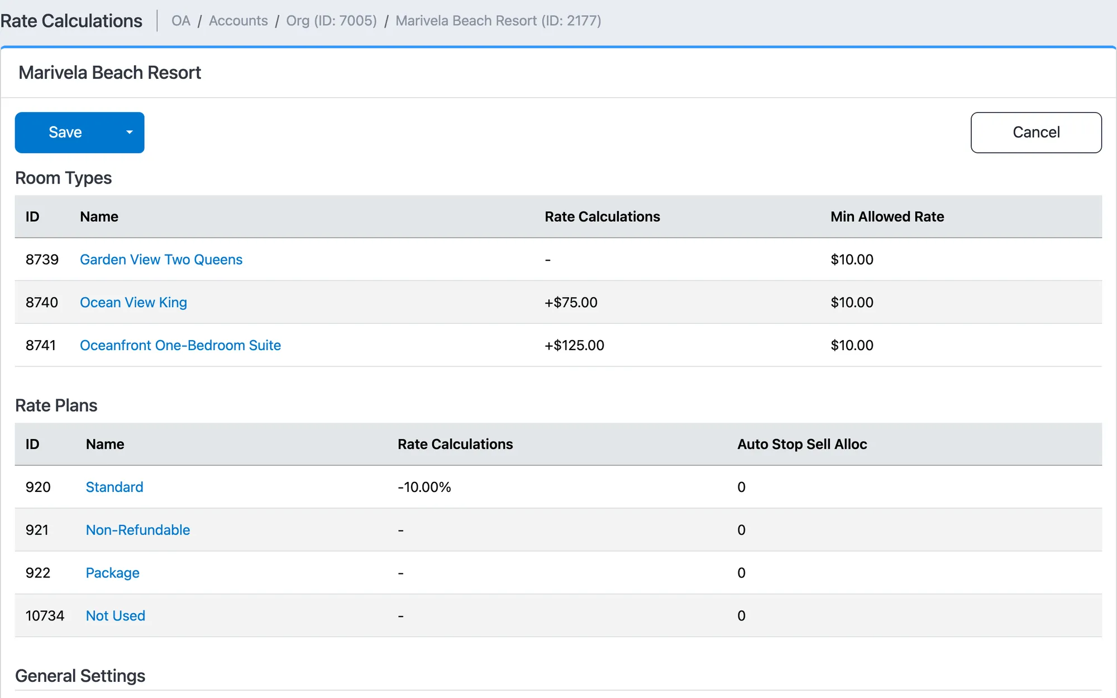The image size is (1117, 698).
Task: Select room type ID 8740 cell
Action: coord(42,303)
